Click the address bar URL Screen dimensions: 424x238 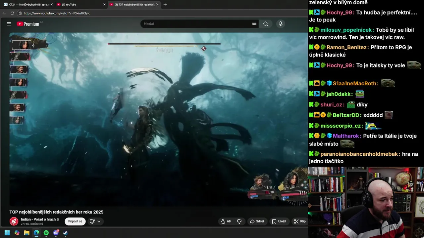pos(57,13)
